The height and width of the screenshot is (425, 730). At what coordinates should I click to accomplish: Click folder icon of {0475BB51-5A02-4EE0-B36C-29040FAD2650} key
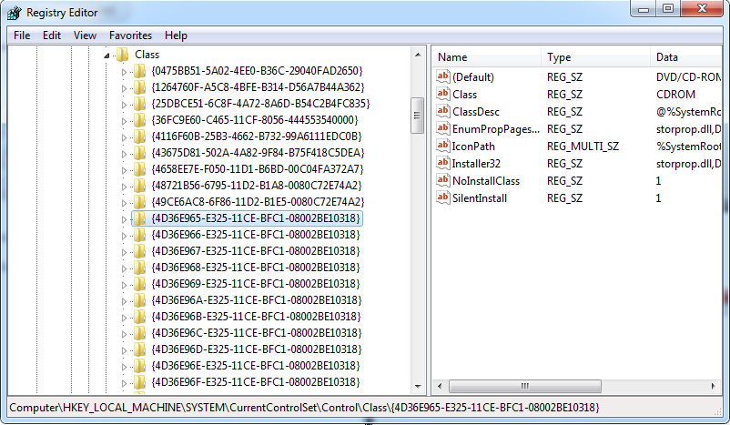[x=139, y=71]
